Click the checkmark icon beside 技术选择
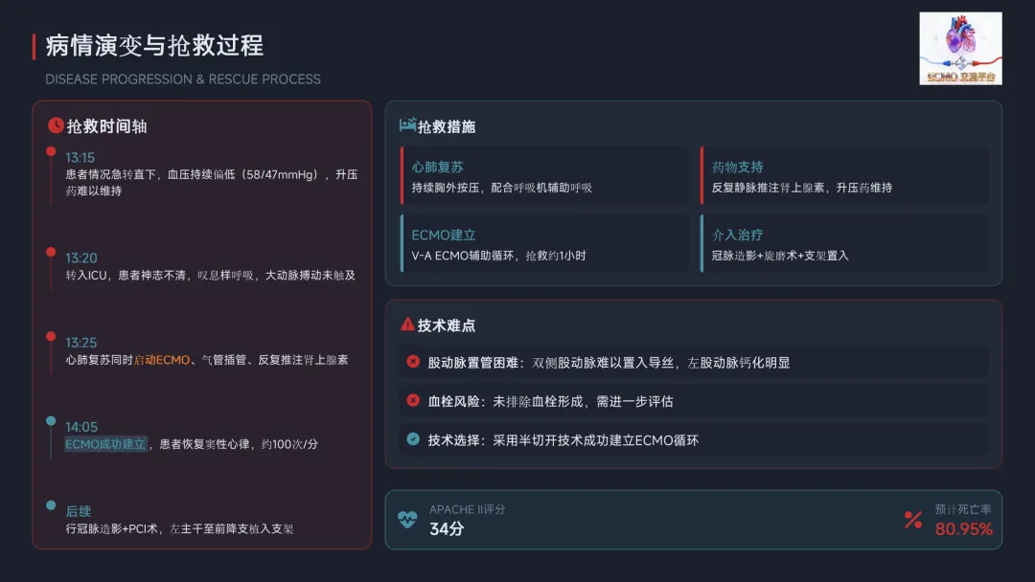This screenshot has height=582, width=1035. pyautogui.click(x=413, y=439)
